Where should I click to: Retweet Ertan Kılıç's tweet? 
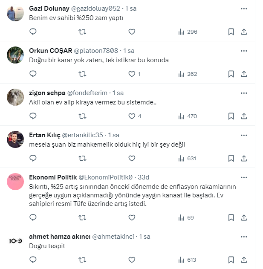[83, 158]
